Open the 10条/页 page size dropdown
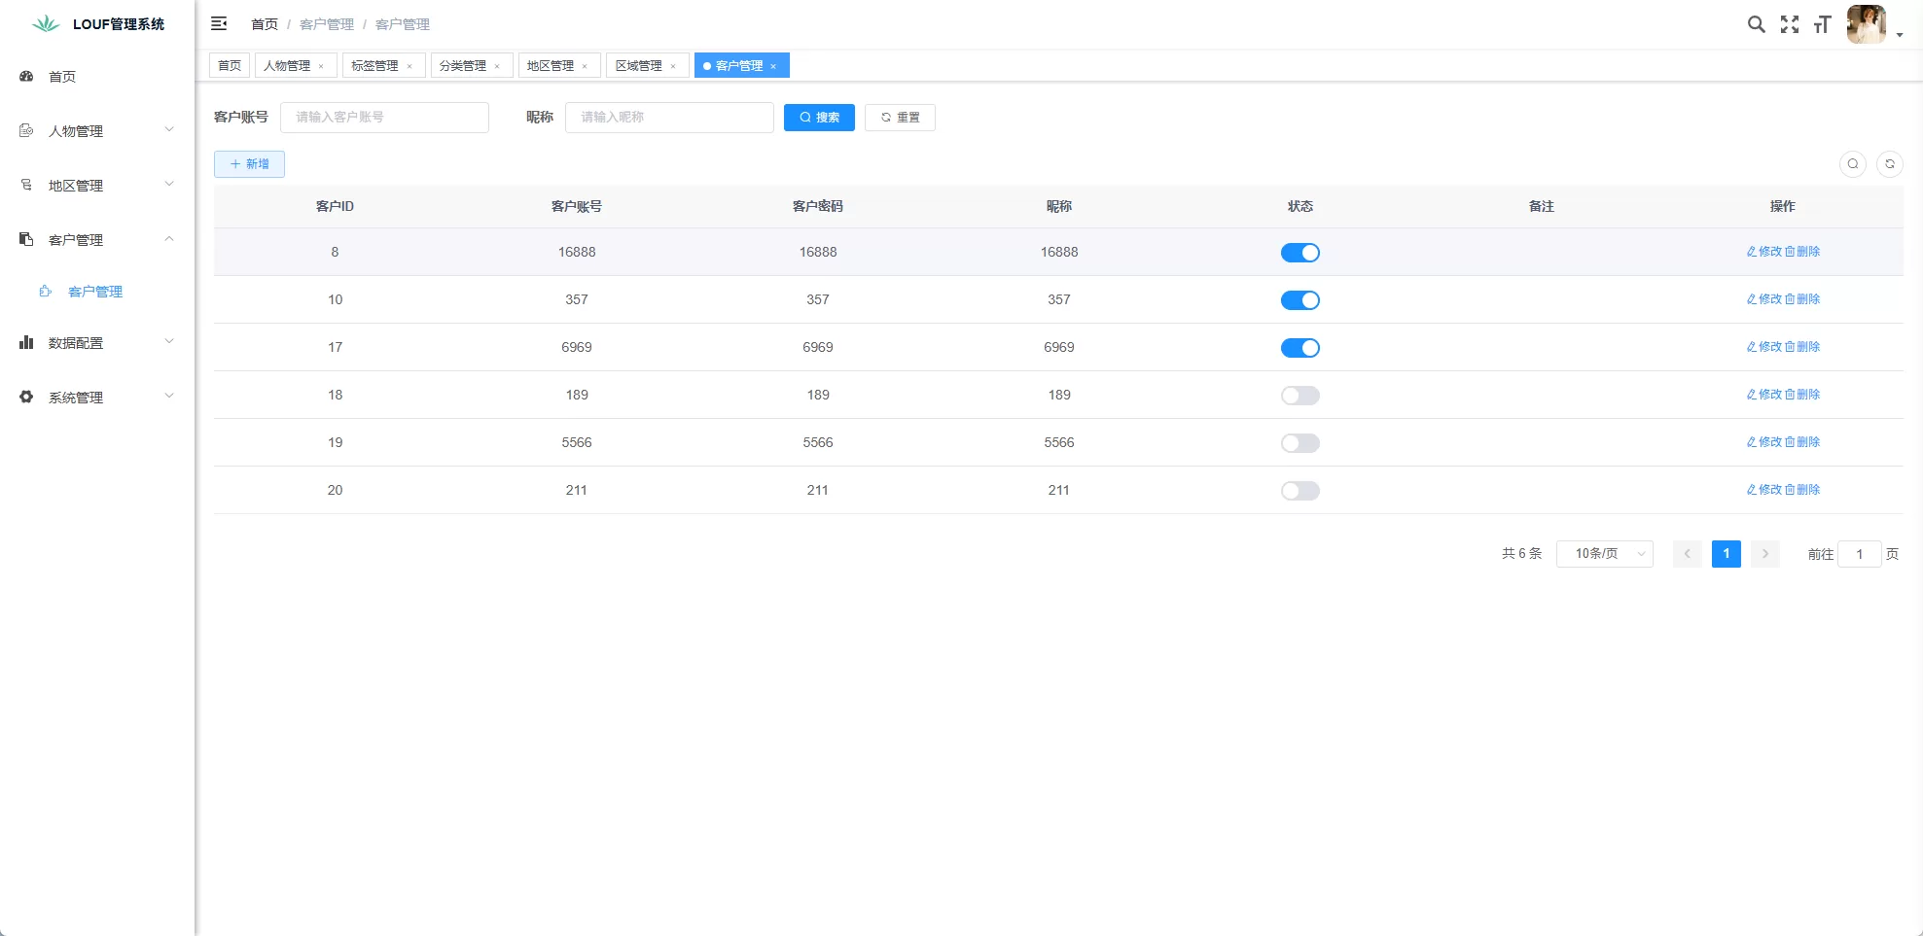Image resolution: width=1923 pixels, height=936 pixels. click(x=1604, y=554)
